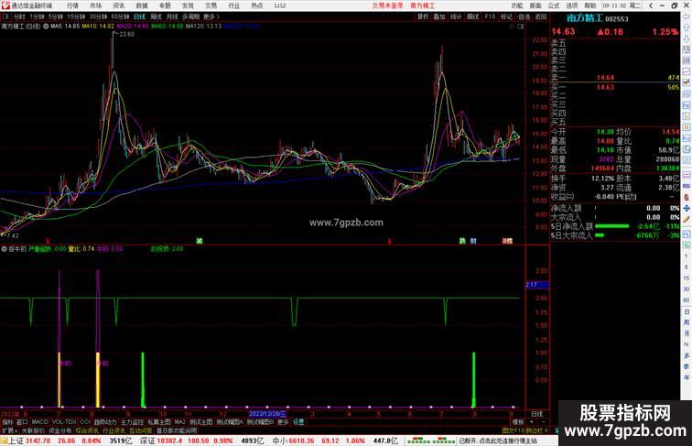Open the 帮助 menu
Screen dimensions: 692x446
tap(590, 5)
